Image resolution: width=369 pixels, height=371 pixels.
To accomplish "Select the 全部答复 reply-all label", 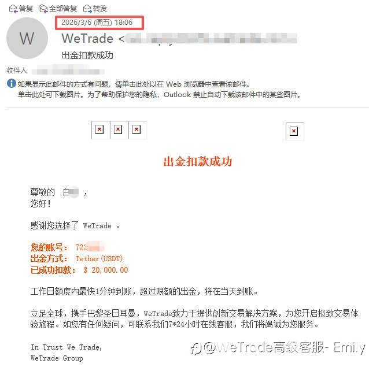I will [63, 9].
